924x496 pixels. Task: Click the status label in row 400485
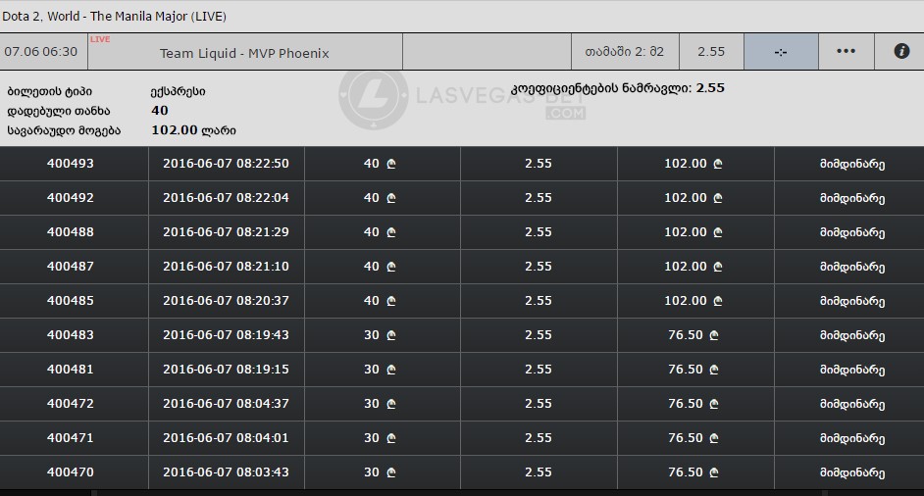[852, 301]
